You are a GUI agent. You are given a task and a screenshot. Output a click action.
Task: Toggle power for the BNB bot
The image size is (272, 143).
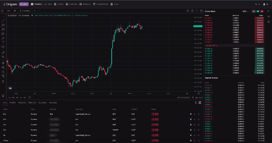point(199,119)
